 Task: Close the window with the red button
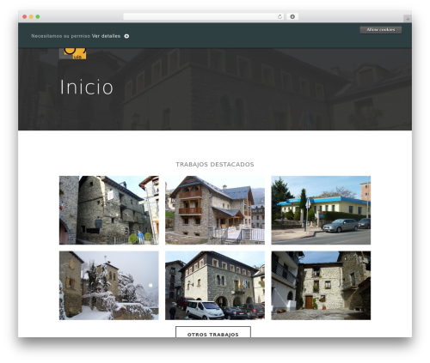(x=25, y=16)
